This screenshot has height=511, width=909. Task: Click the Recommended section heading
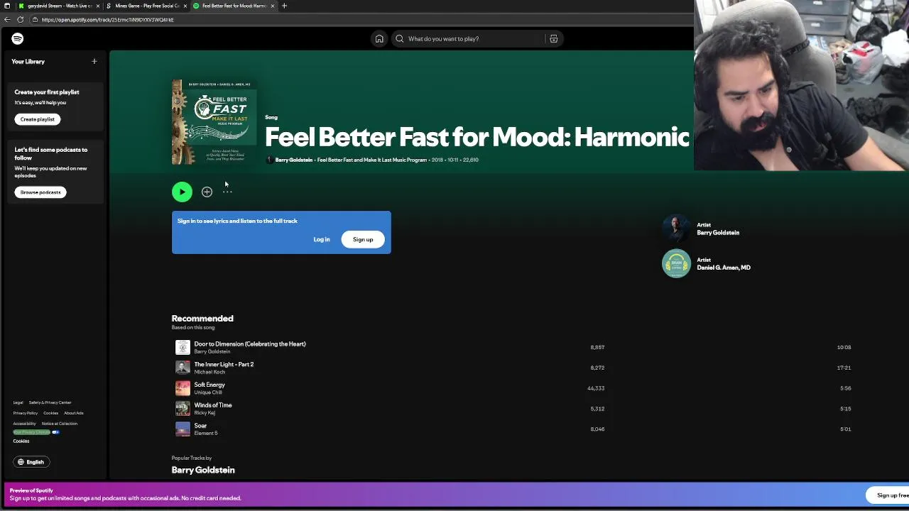pyautogui.click(x=202, y=319)
